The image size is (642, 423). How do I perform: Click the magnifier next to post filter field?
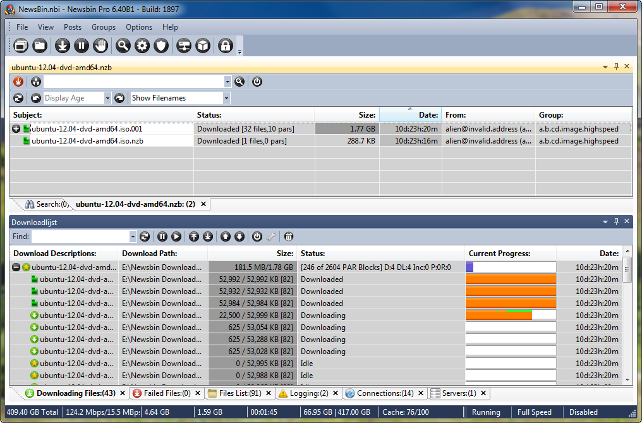click(x=239, y=82)
